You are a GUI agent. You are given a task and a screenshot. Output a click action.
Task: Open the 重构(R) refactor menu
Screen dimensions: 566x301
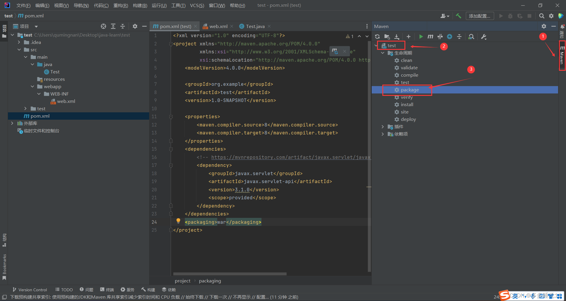point(121,5)
